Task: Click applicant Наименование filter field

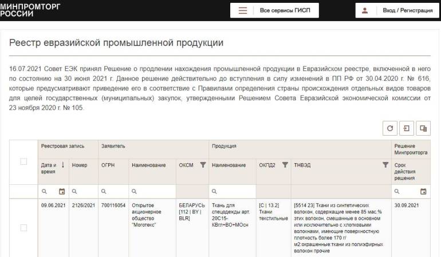Action: pyautogui.click(x=152, y=192)
